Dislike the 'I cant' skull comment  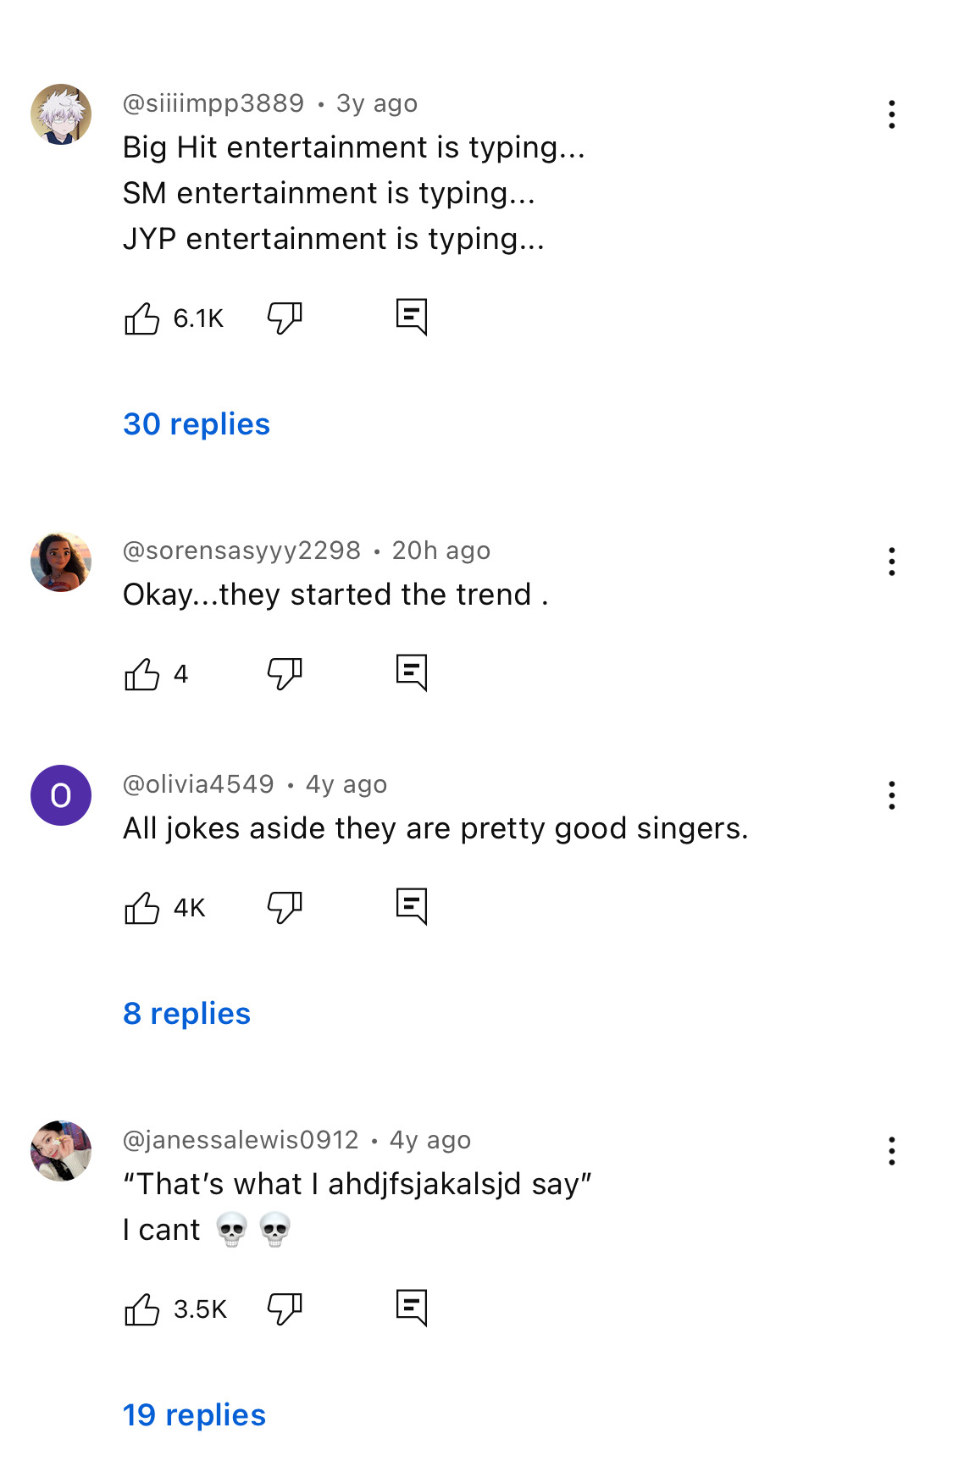click(285, 1309)
